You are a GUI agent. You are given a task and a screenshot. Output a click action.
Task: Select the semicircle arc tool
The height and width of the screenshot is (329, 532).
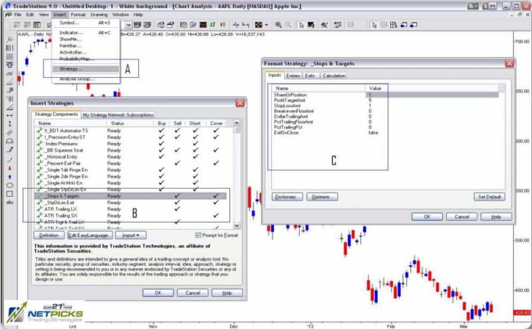pyautogui.click(x=9, y=141)
